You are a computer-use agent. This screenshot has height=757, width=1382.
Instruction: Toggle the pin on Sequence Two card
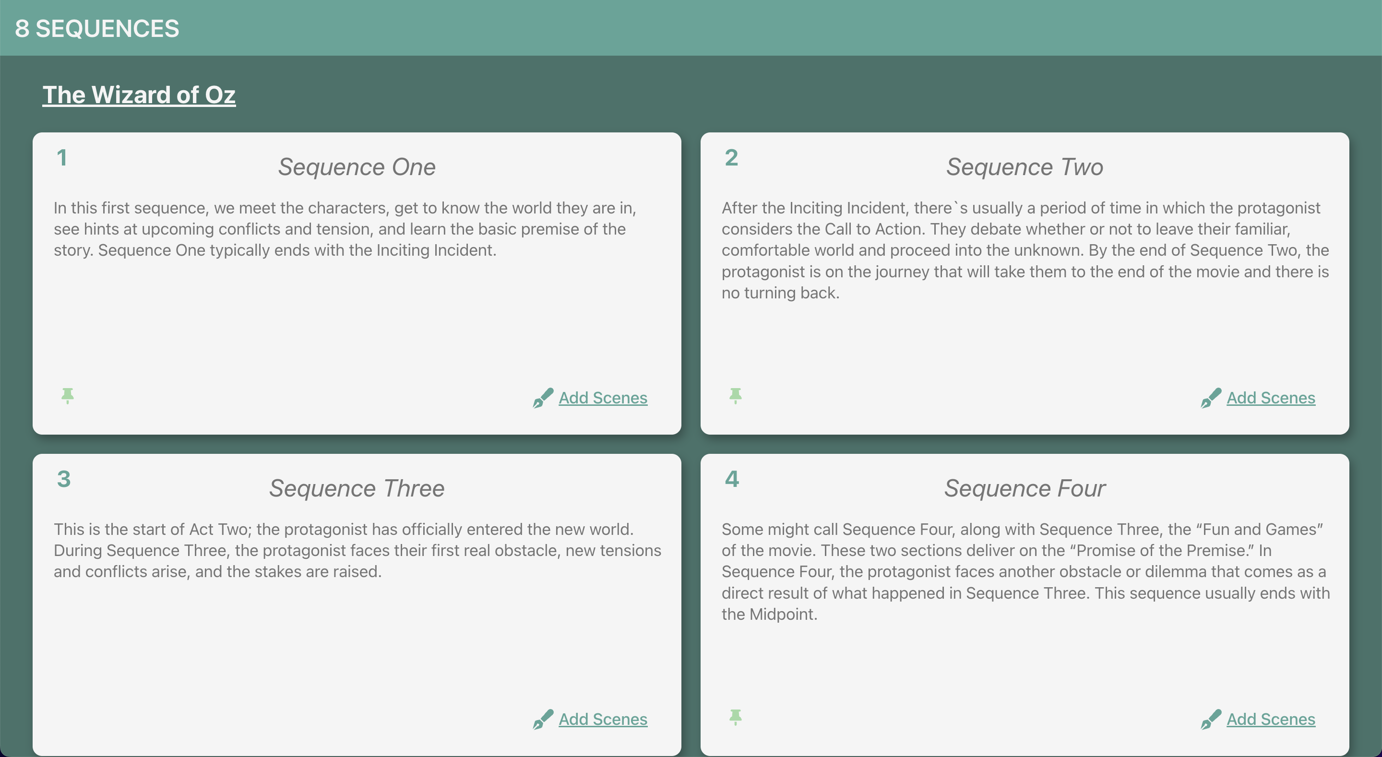click(736, 396)
